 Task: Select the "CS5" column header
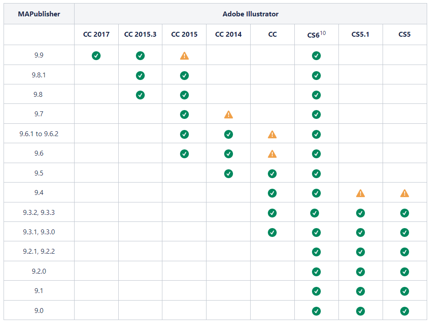[405, 34]
